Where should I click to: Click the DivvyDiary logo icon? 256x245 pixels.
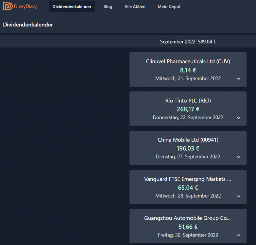pyautogui.click(x=8, y=6)
